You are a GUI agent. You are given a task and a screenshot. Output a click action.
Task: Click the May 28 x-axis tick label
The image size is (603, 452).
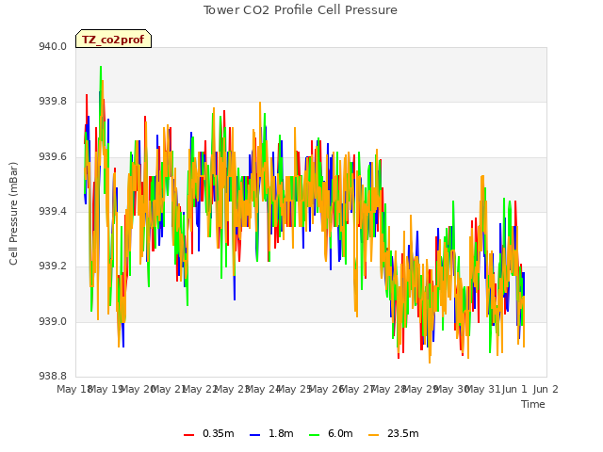(389, 389)
